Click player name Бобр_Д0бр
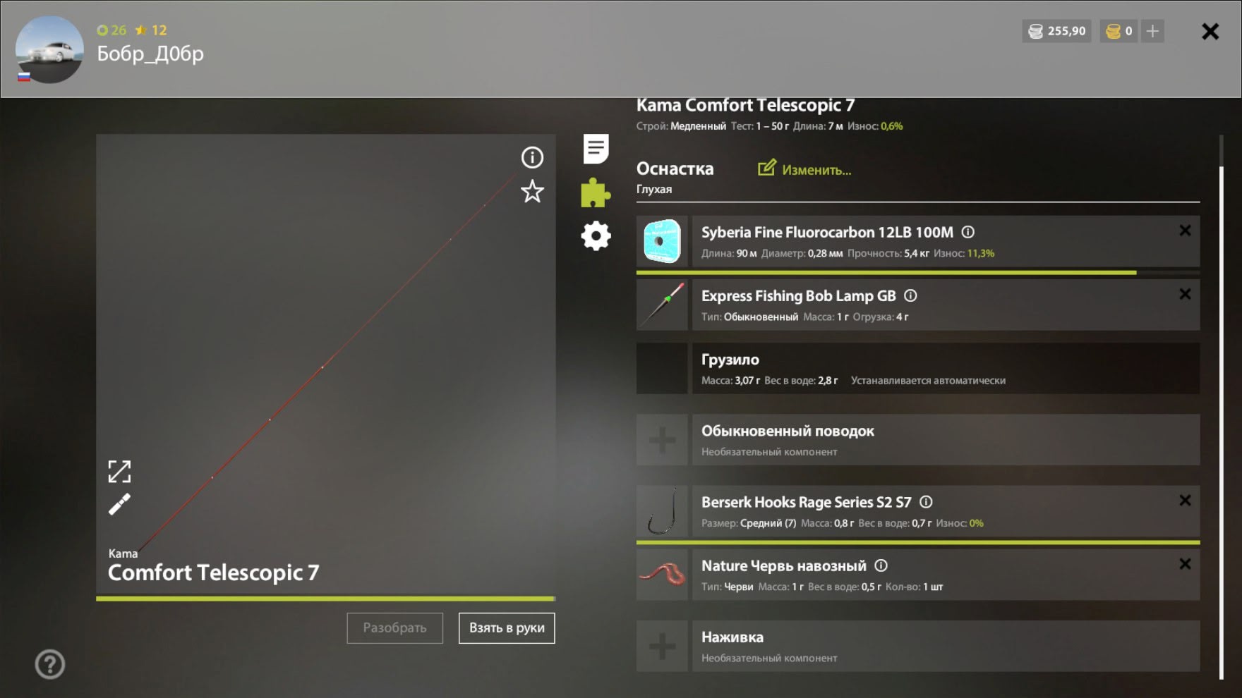The image size is (1242, 698). click(x=150, y=54)
